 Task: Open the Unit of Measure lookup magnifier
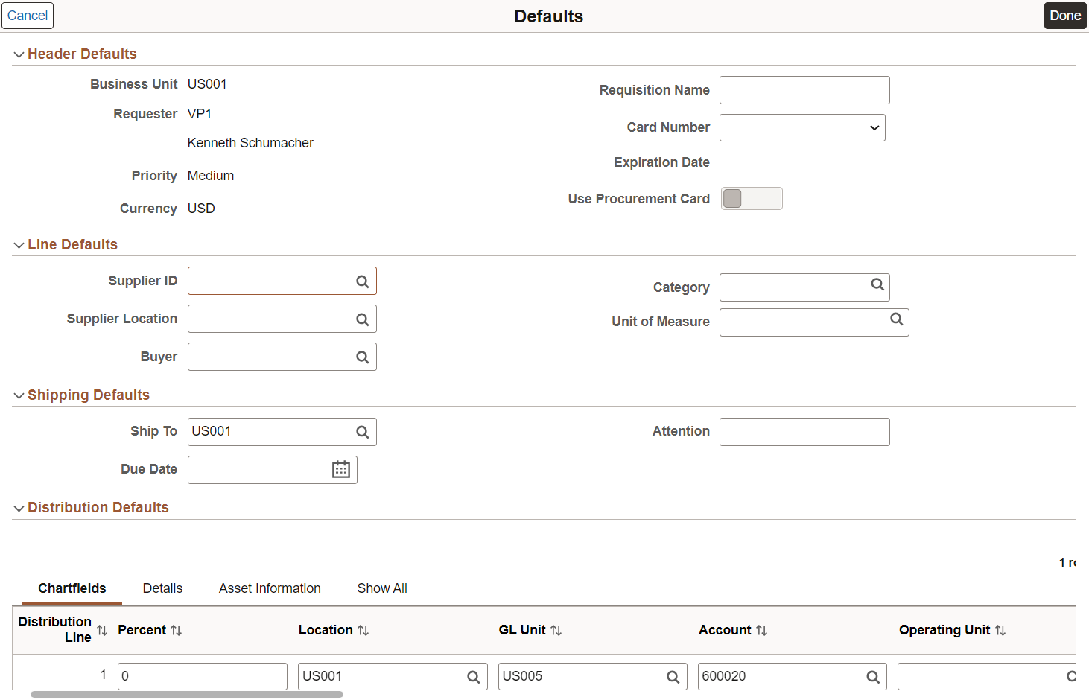click(896, 320)
